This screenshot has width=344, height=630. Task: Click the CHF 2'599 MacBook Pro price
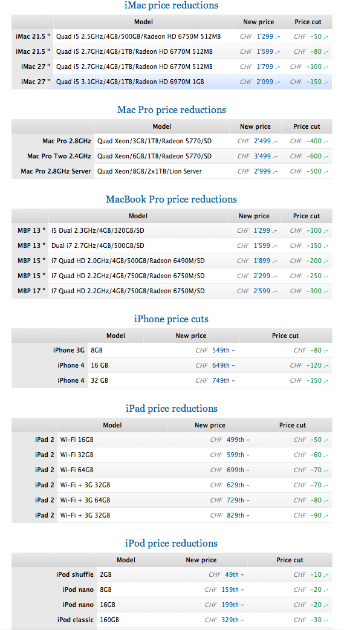point(257,291)
